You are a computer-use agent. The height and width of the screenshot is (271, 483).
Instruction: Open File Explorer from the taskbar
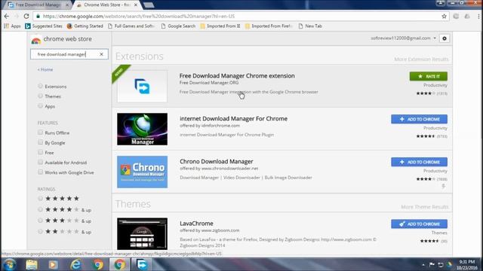click(x=32, y=264)
